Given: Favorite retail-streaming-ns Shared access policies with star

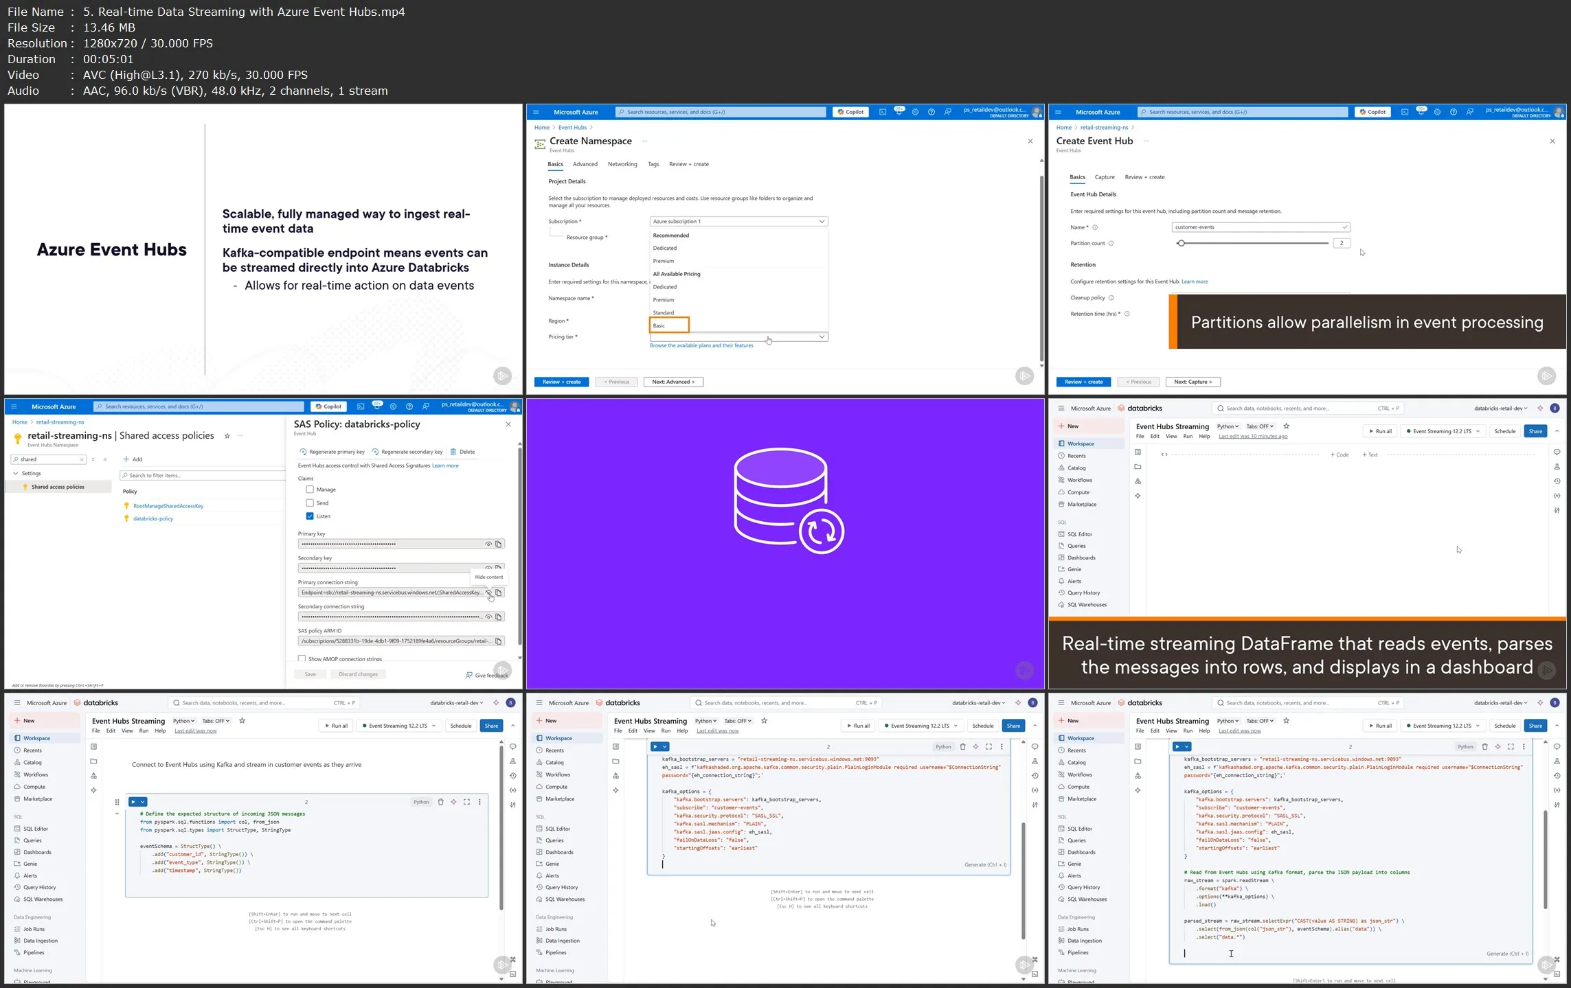Looking at the screenshot, I should [x=227, y=436].
